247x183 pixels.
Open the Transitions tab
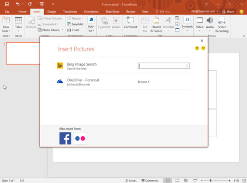click(x=70, y=12)
